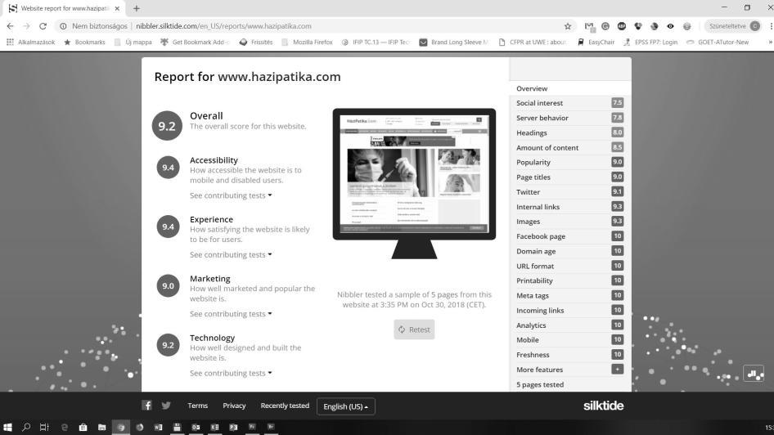Image resolution: width=774 pixels, height=435 pixels.
Task: Select the Website report browser tab
Action: [x=64, y=8]
